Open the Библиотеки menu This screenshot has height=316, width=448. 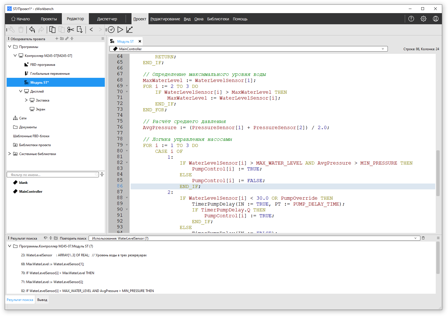[218, 19]
